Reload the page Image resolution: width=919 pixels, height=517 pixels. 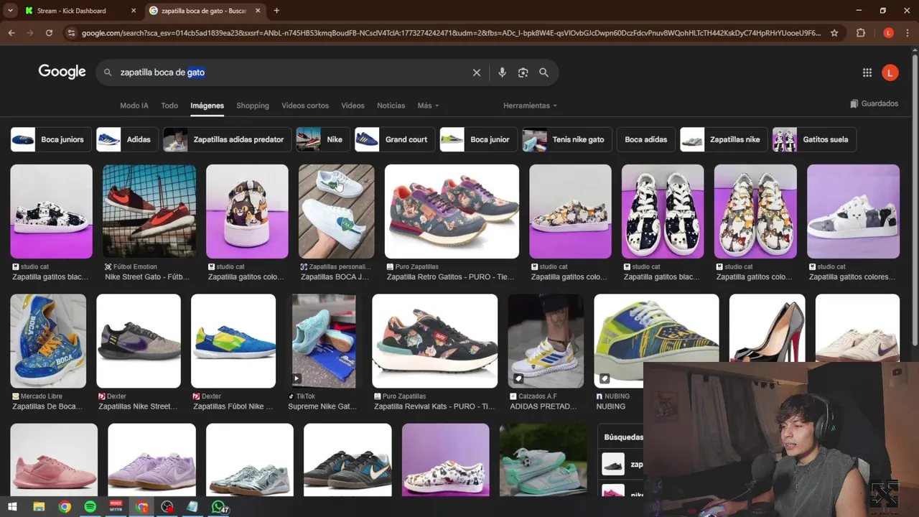(49, 33)
